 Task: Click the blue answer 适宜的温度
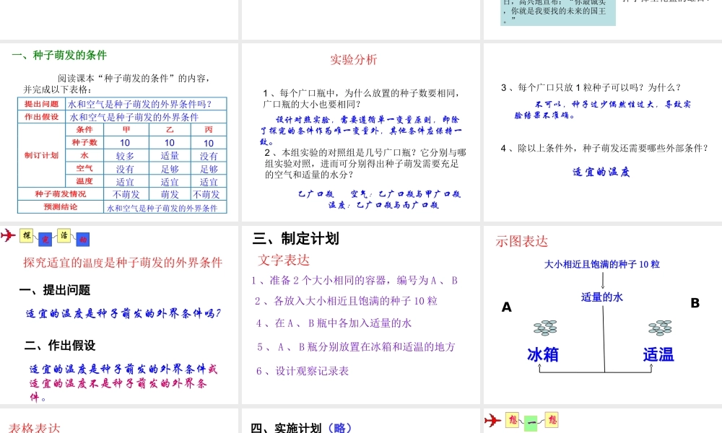tap(601, 172)
